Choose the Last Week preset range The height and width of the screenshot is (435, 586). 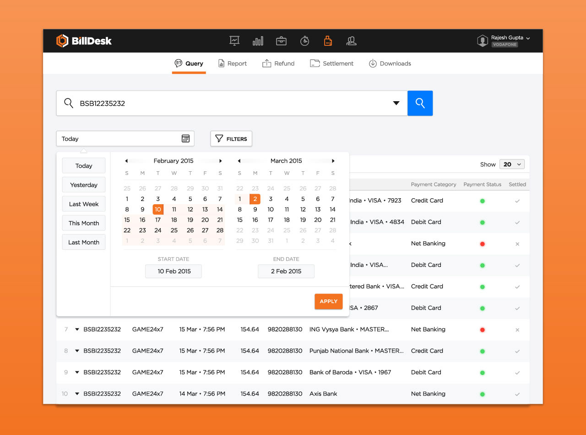84,204
